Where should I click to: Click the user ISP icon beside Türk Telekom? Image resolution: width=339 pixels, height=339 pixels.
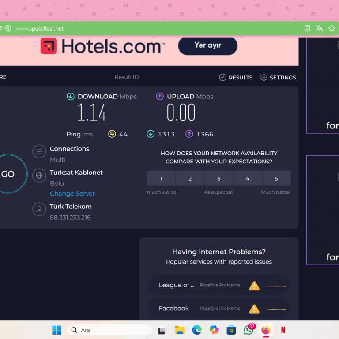pyautogui.click(x=39, y=209)
